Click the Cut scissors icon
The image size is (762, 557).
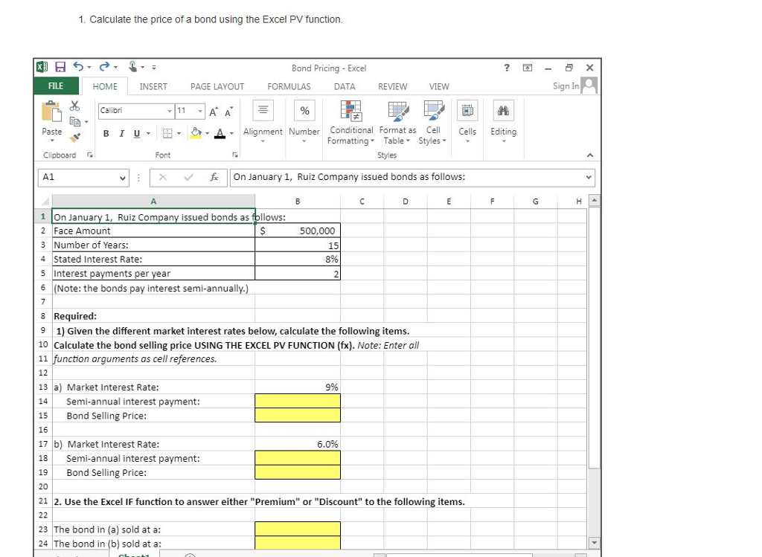click(x=74, y=106)
